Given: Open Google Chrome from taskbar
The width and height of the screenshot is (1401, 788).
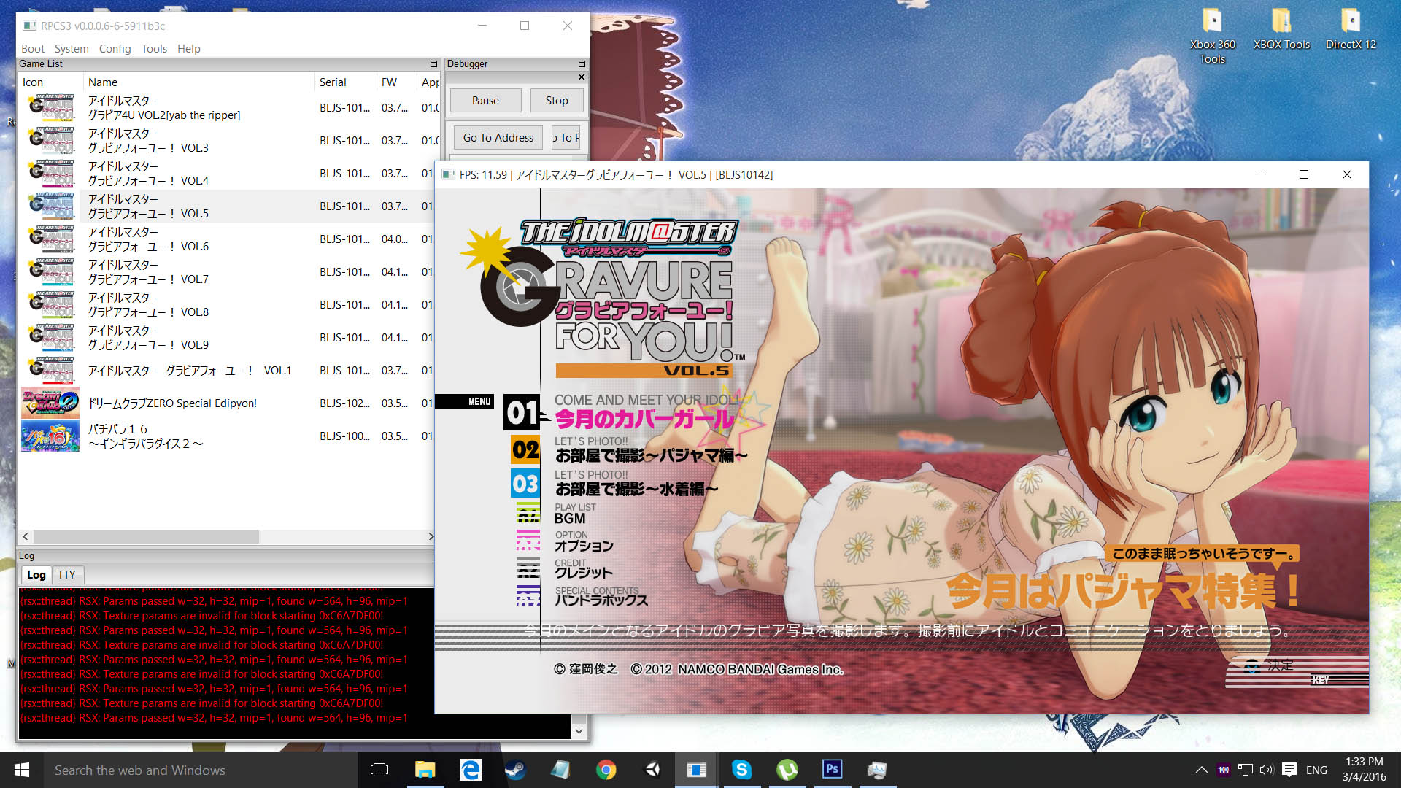Looking at the screenshot, I should [606, 770].
